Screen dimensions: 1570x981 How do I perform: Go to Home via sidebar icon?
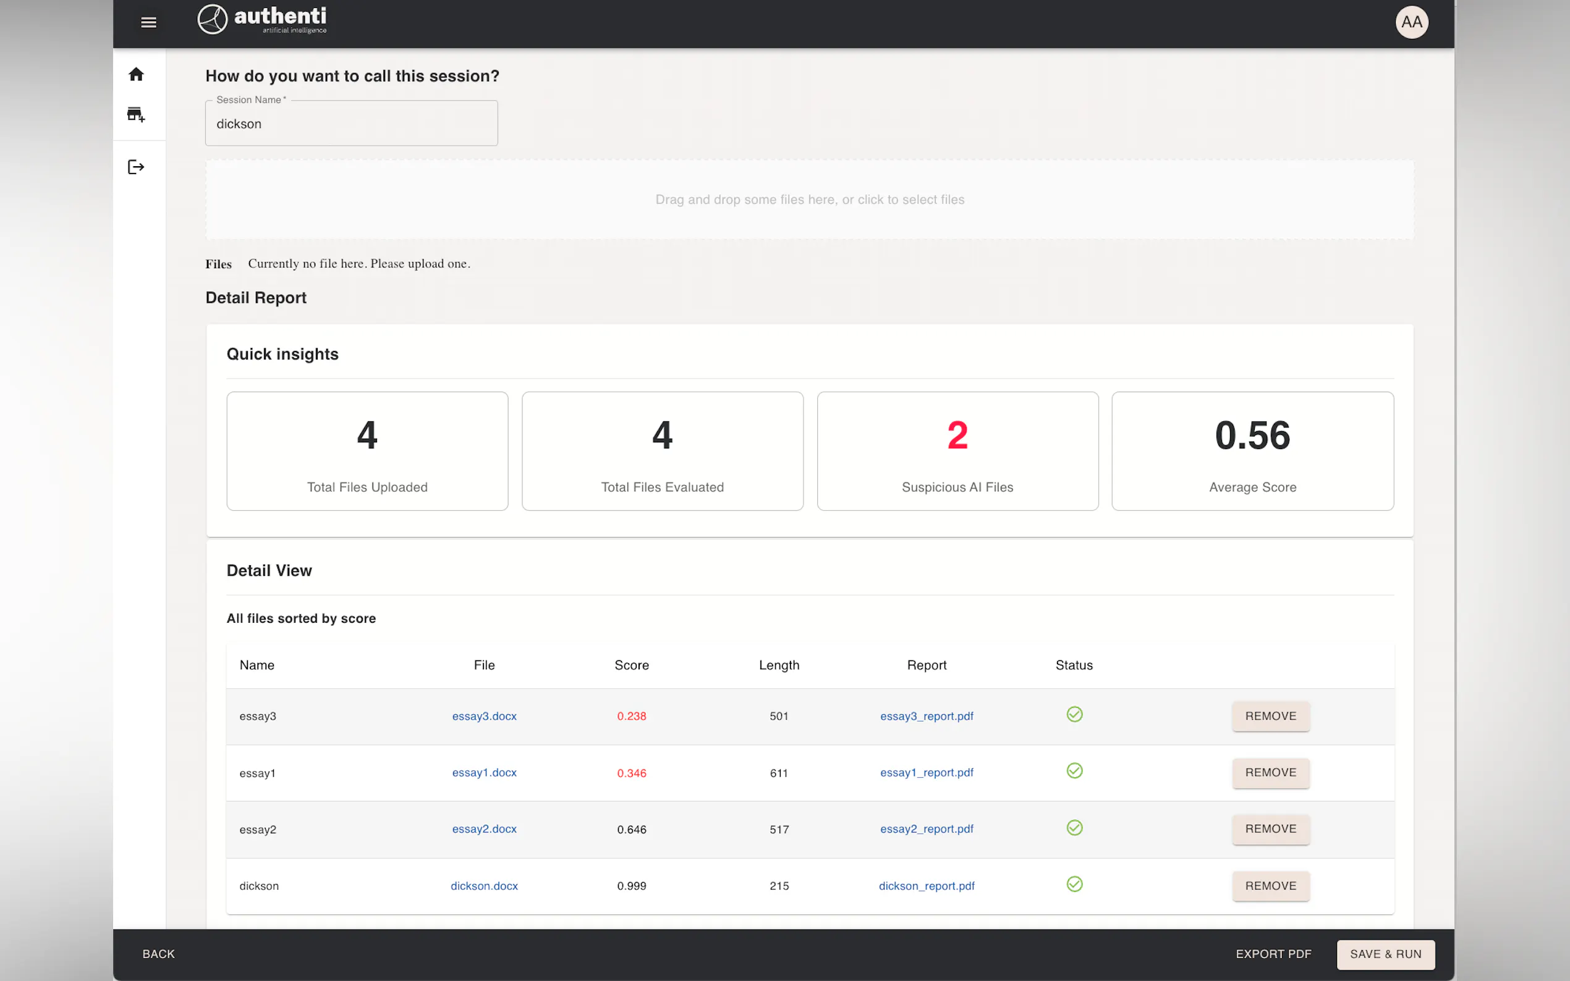click(x=135, y=74)
